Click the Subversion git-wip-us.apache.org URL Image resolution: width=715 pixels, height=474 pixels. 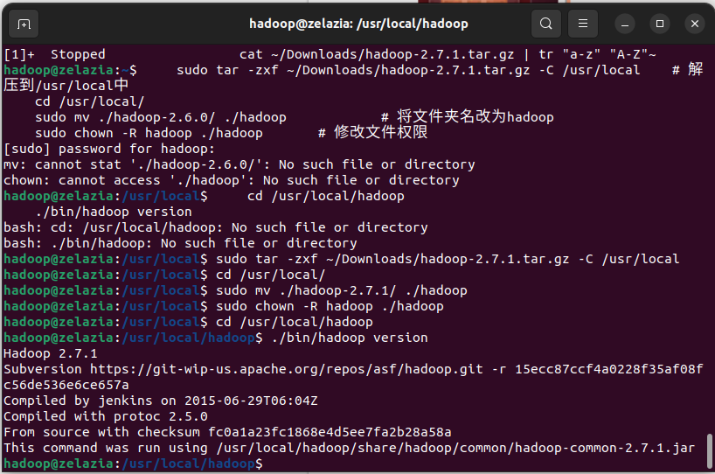(287, 369)
